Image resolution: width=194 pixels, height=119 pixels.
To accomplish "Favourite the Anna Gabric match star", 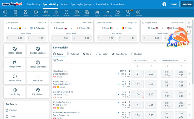I will point(189,84).
